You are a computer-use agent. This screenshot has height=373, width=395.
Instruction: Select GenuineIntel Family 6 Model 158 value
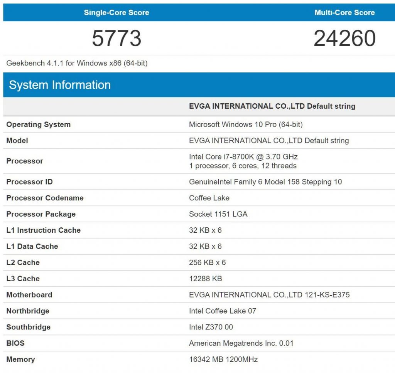point(265,182)
